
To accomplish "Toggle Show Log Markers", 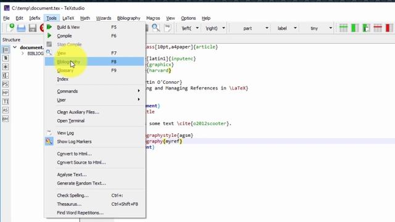I will pos(94,141).
